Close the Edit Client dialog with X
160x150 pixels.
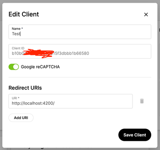146,14
